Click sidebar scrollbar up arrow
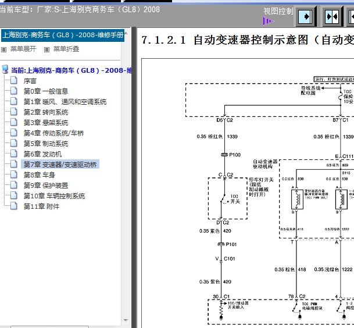Screen dimensions: 354x328 tap(126, 33)
